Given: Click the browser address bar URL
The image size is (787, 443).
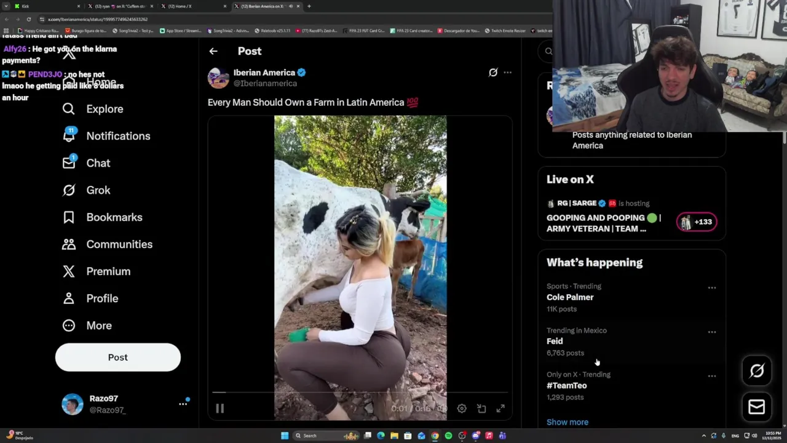Looking at the screenshot, I should (98, 19).
